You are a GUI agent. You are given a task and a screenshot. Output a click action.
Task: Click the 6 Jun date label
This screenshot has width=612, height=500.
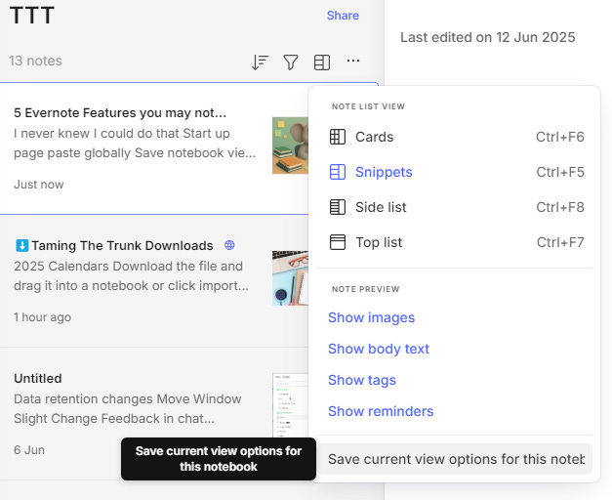29,450
